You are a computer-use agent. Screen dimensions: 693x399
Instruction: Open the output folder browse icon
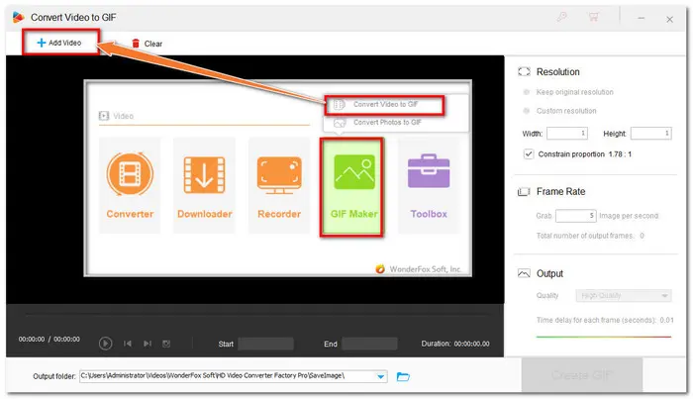click(403, 376)
